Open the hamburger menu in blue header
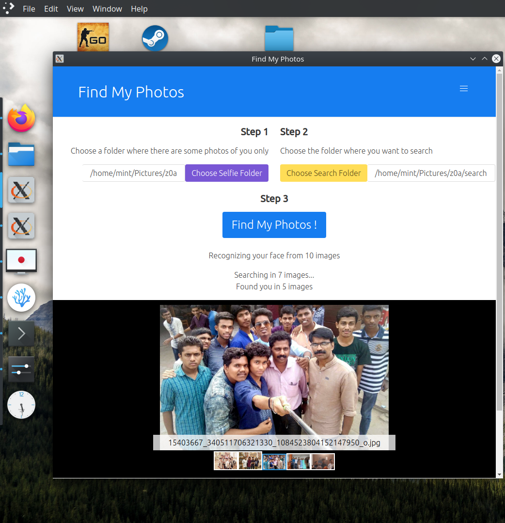The height and width of the screenshot is (523, 505). tap(464, 88)
